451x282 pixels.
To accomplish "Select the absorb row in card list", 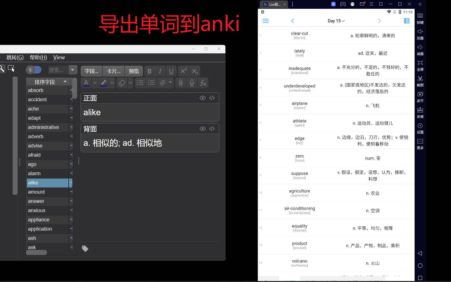I will [x=48, y=90].
